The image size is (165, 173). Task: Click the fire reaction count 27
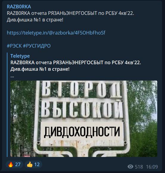click(18, 164)
